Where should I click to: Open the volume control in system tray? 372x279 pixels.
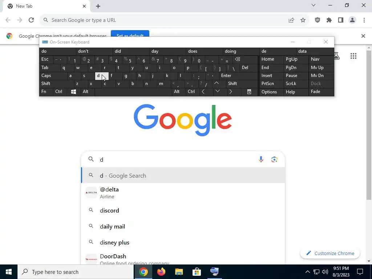tap(325, 272)
